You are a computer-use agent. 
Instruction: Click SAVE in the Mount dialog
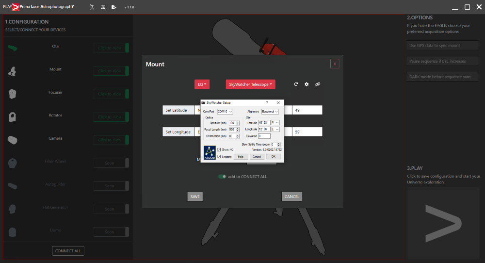(195, 197)
